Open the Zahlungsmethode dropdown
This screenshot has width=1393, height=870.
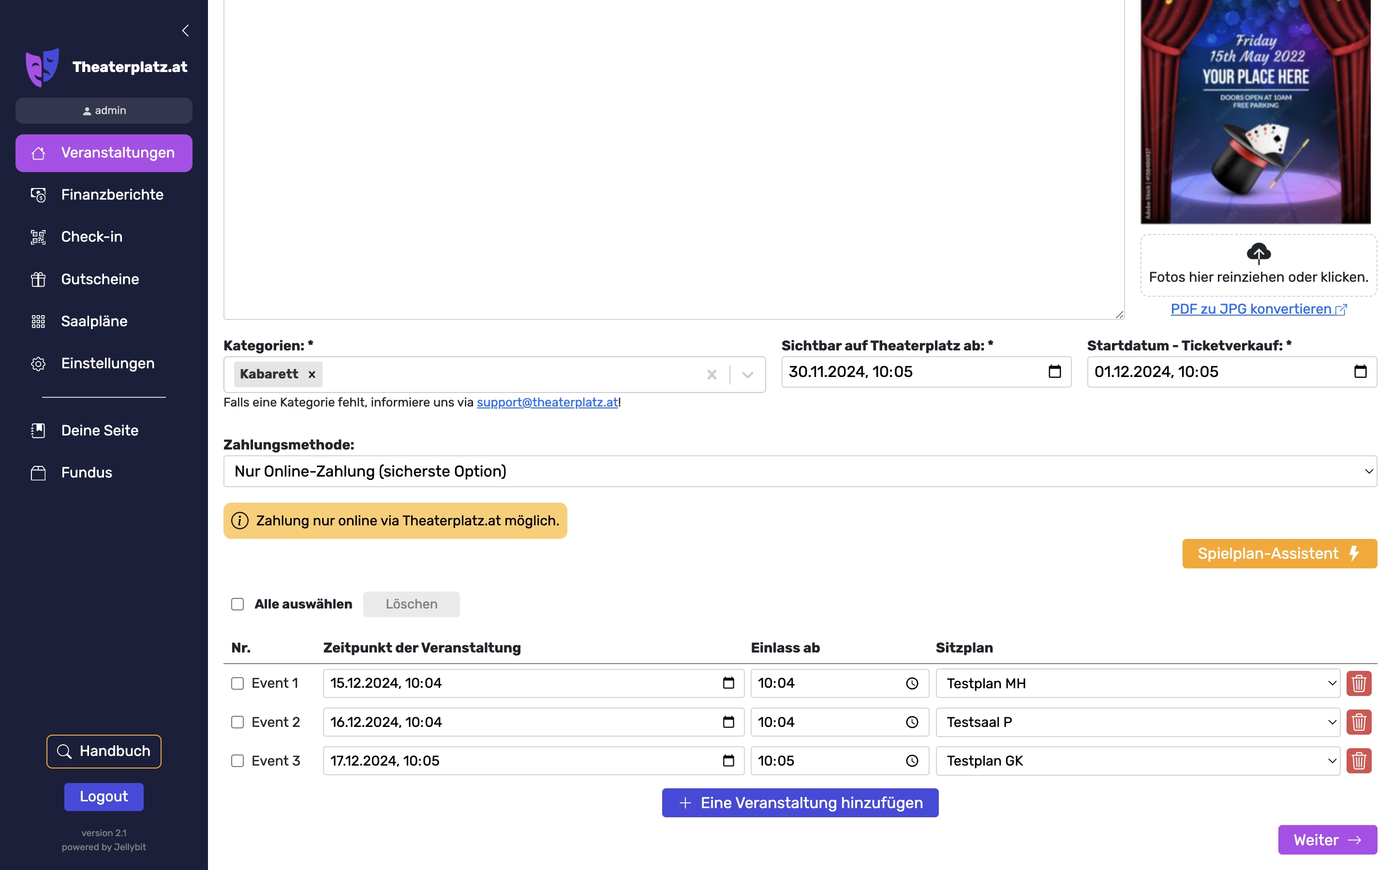(x=800, y=471)
